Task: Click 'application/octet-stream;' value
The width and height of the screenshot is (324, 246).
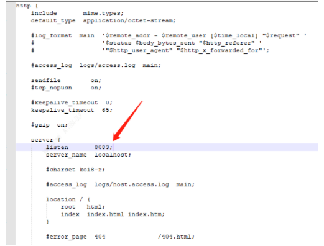Action: point(129,20)
